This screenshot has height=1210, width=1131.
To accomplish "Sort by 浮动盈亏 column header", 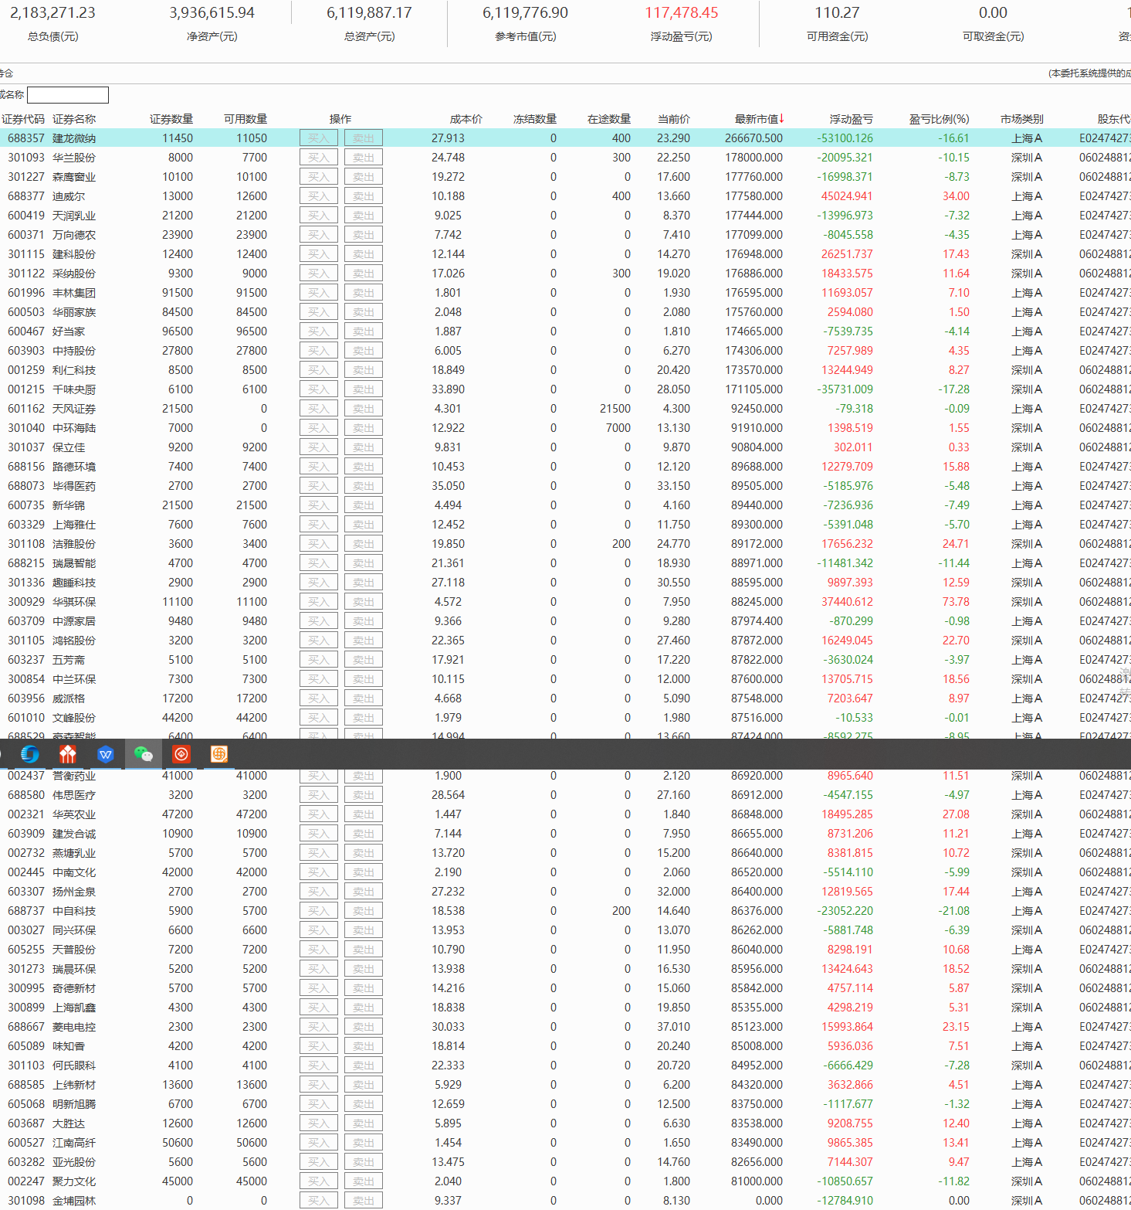I will [x=851, y=119].
